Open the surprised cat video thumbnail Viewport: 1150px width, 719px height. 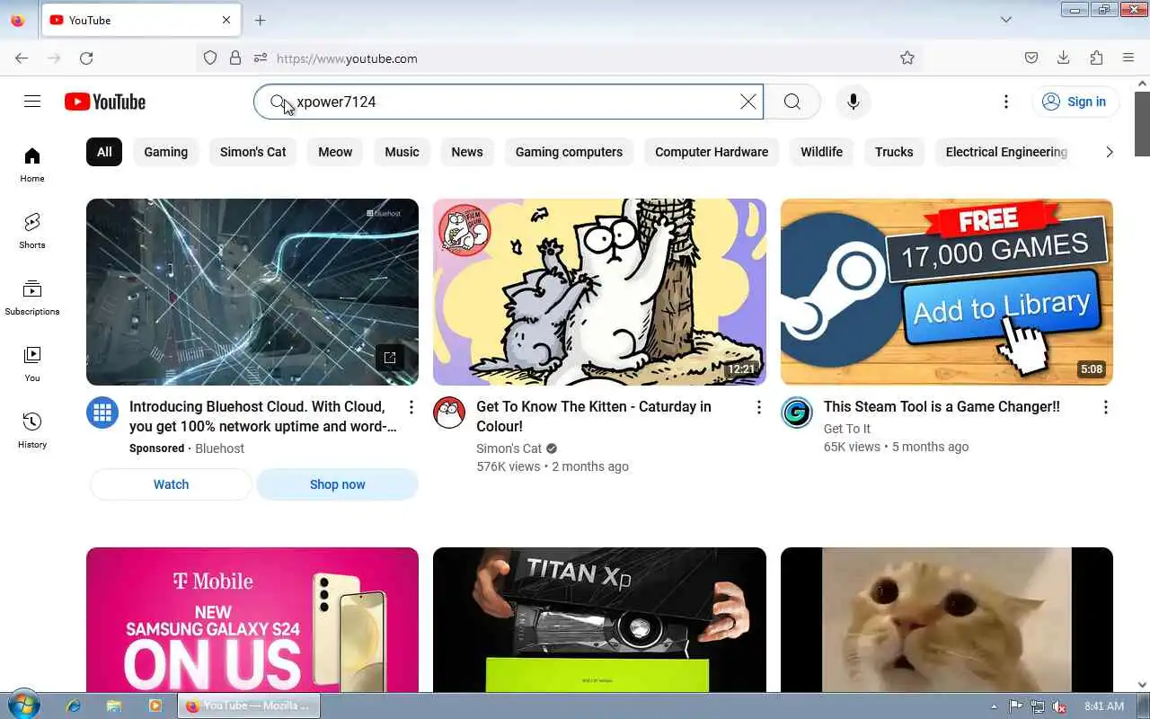(x=946, y=619)
